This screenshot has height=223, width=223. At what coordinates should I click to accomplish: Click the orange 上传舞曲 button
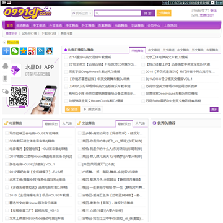coord(164,13)
